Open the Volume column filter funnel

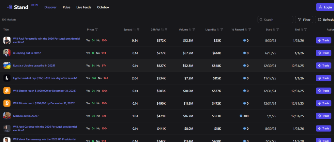pyautogui.click(x=194, y=30)
